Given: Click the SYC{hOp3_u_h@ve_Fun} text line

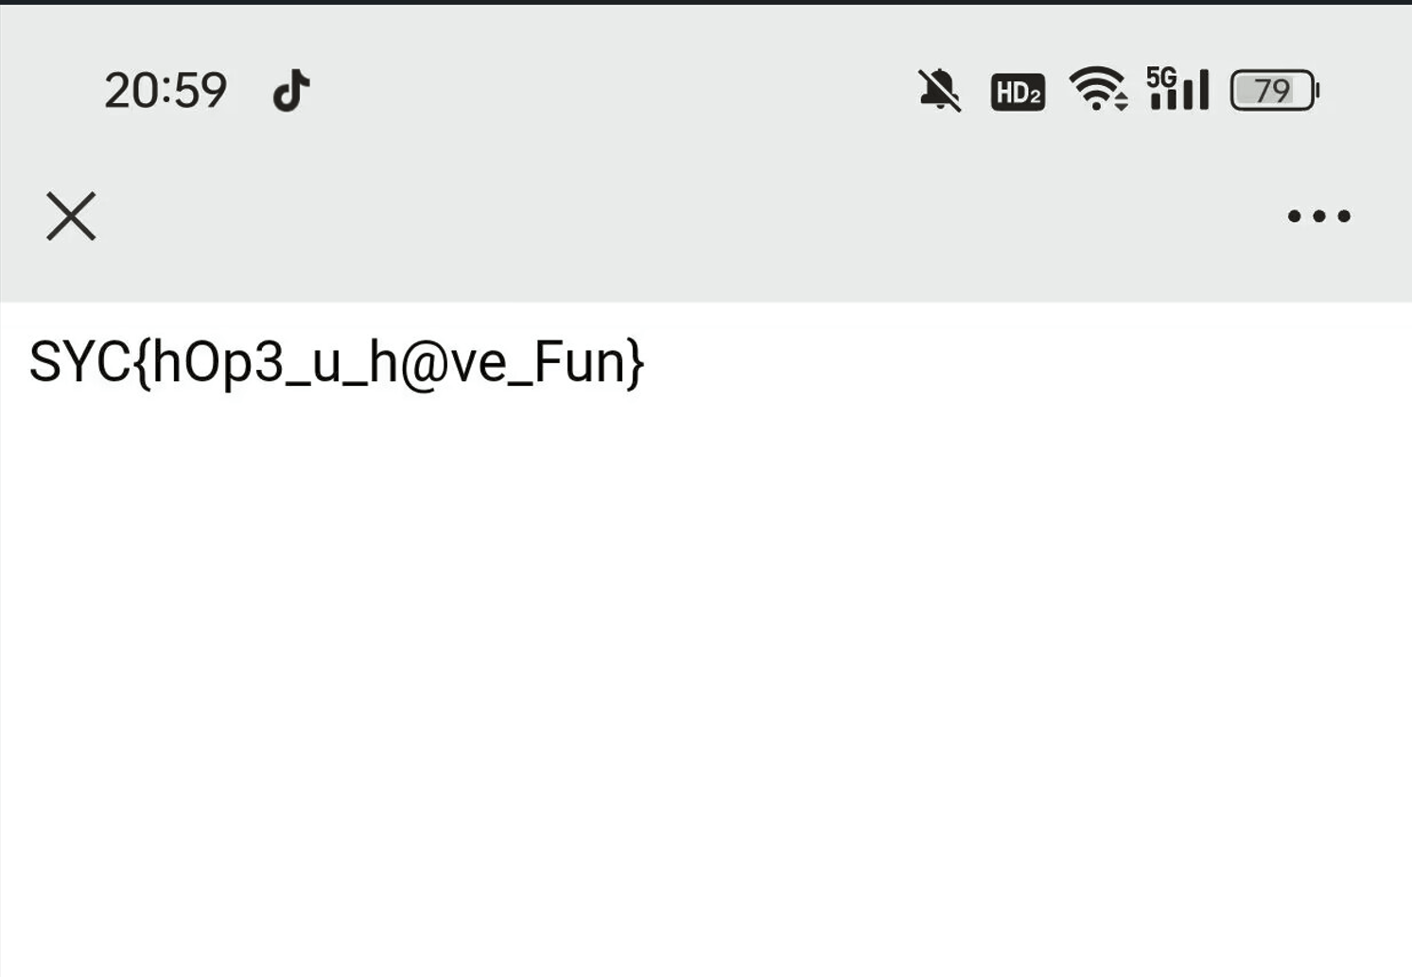Looking at the screenshot, I should pyautogui.click(x=337, y=363).
